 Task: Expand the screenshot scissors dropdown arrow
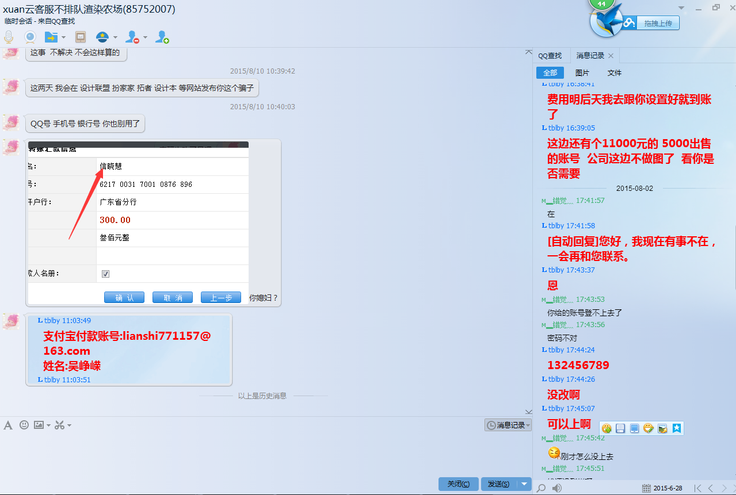point(69,425)
